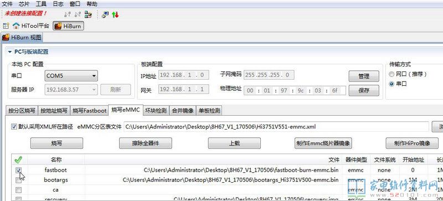The width and height of the screenshot is (443, 201).
Task: Click the green check-all header icon
Action: (18, 160)
